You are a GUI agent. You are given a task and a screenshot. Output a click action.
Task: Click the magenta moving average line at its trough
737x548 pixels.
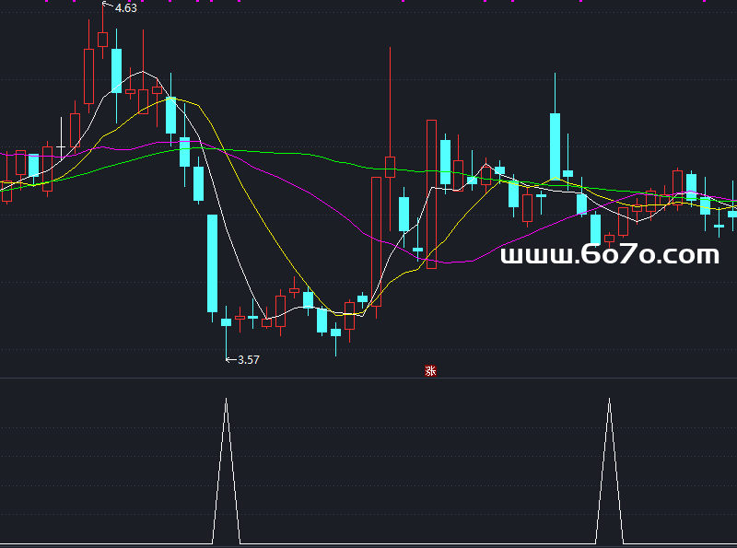pos(451,262)
